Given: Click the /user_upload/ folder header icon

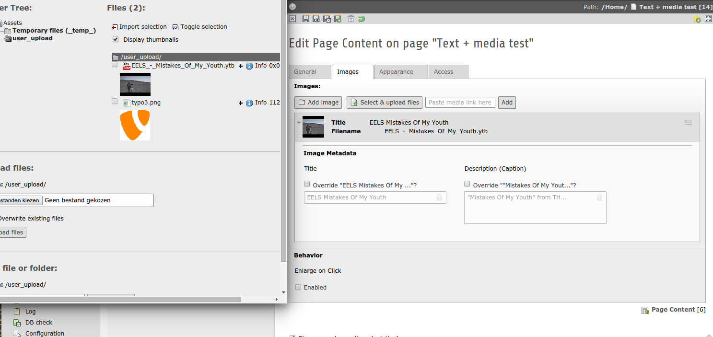Looking at the screenshot, I should [116, 57].
